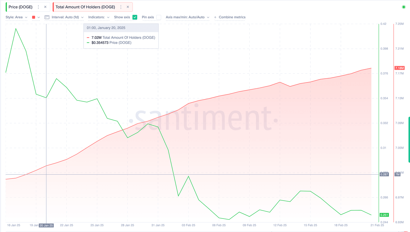Screen dimensions: 410x232
Task: Open Price (DOGE) metric options menu
Action: (x=38, y=7)
